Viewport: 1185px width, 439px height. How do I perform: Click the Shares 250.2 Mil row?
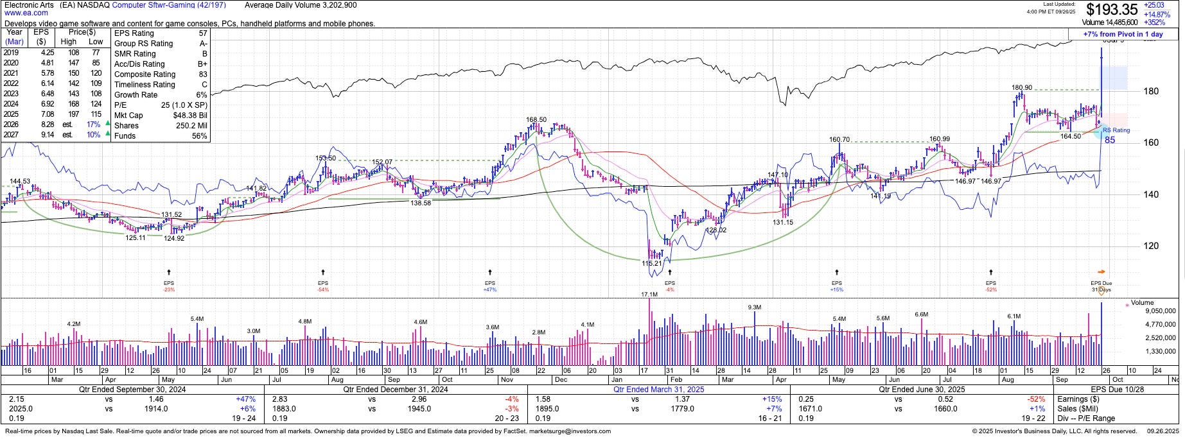(161, 126)
